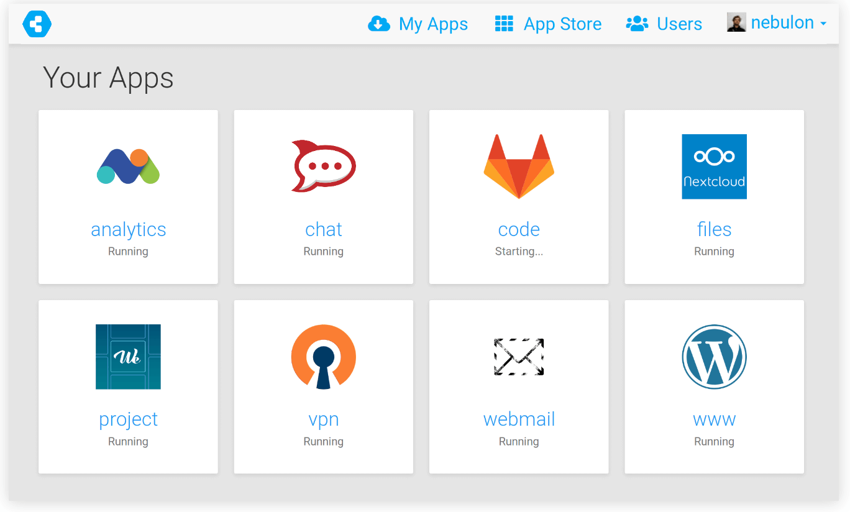Screen dimensions: 850x512
Task: Open the WordPress icon for www
Action: click(714, 357)
